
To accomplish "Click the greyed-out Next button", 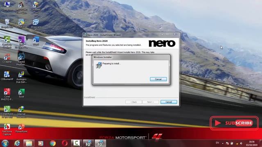I will click(x=150, y=102).
